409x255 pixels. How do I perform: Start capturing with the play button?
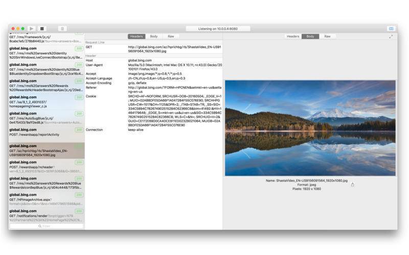click(x=32, y=29)
